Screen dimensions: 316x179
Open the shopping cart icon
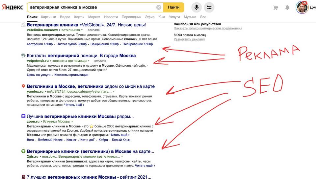click(x=275, y=8)
